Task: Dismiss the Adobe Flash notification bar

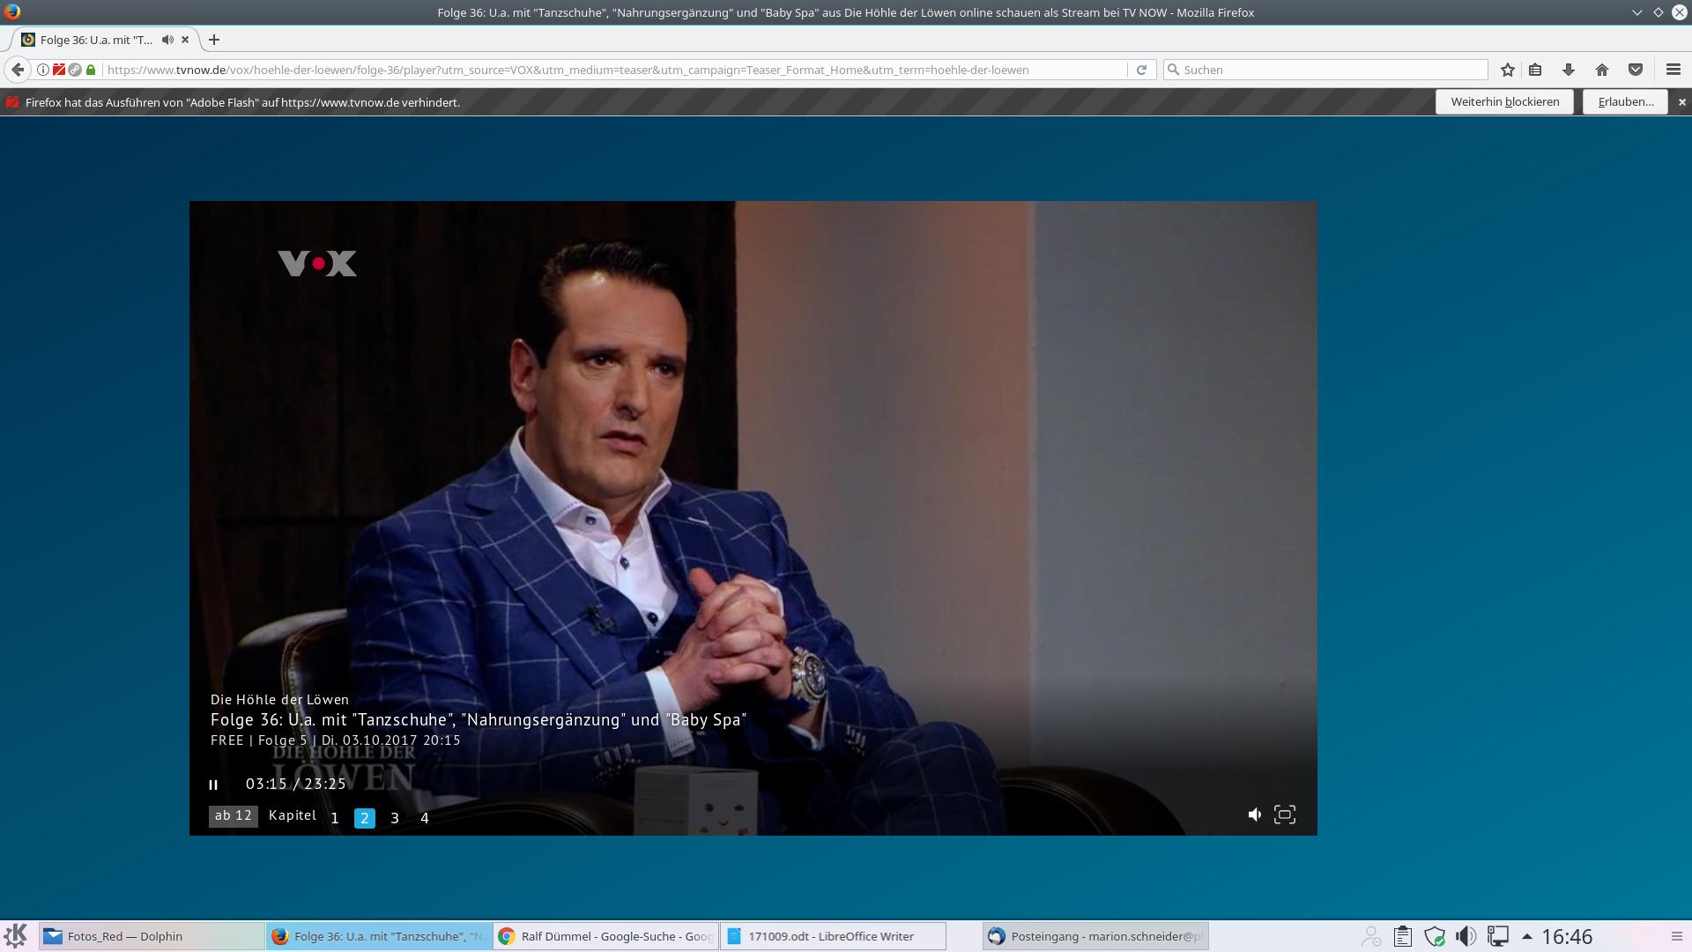Action: click(x=1681, y=102)
